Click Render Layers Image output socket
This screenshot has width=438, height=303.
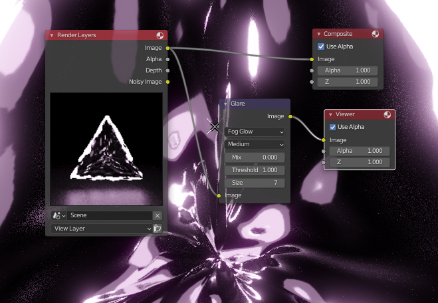point(167,48)
